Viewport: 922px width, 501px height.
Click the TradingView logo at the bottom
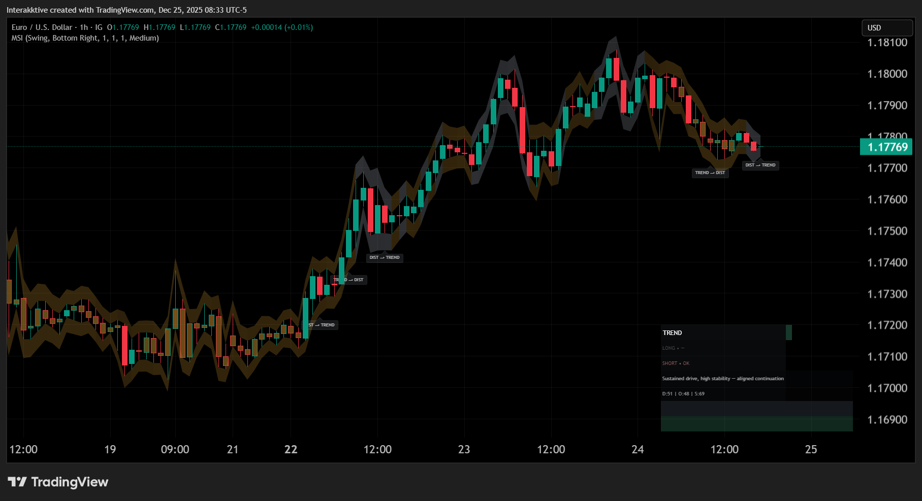pyautogui.click(x=58, y=482)
